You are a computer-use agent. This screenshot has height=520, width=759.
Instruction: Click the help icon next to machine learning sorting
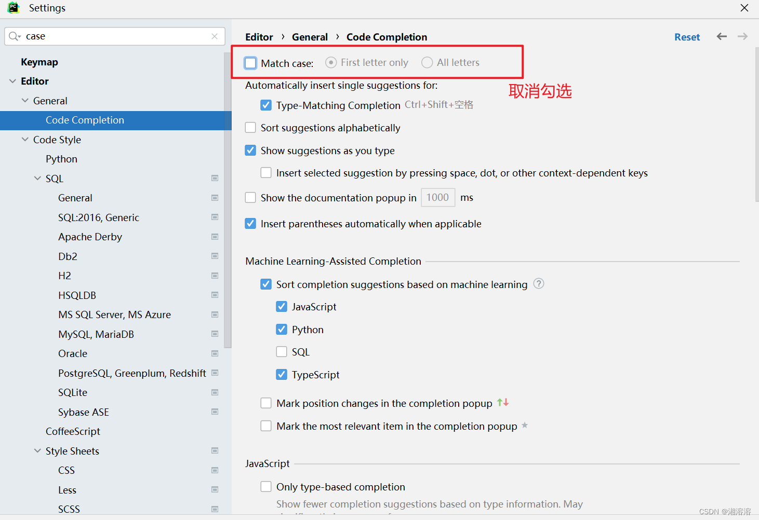click(x=539, y=283)
